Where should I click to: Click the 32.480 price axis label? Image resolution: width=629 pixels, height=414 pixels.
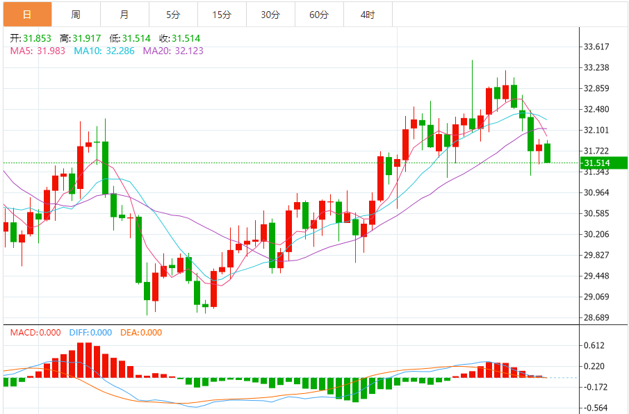(596, 109)
